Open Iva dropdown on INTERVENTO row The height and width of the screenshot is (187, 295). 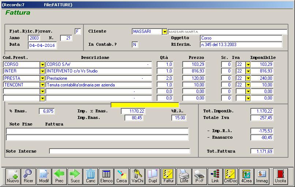coord(248,71)
